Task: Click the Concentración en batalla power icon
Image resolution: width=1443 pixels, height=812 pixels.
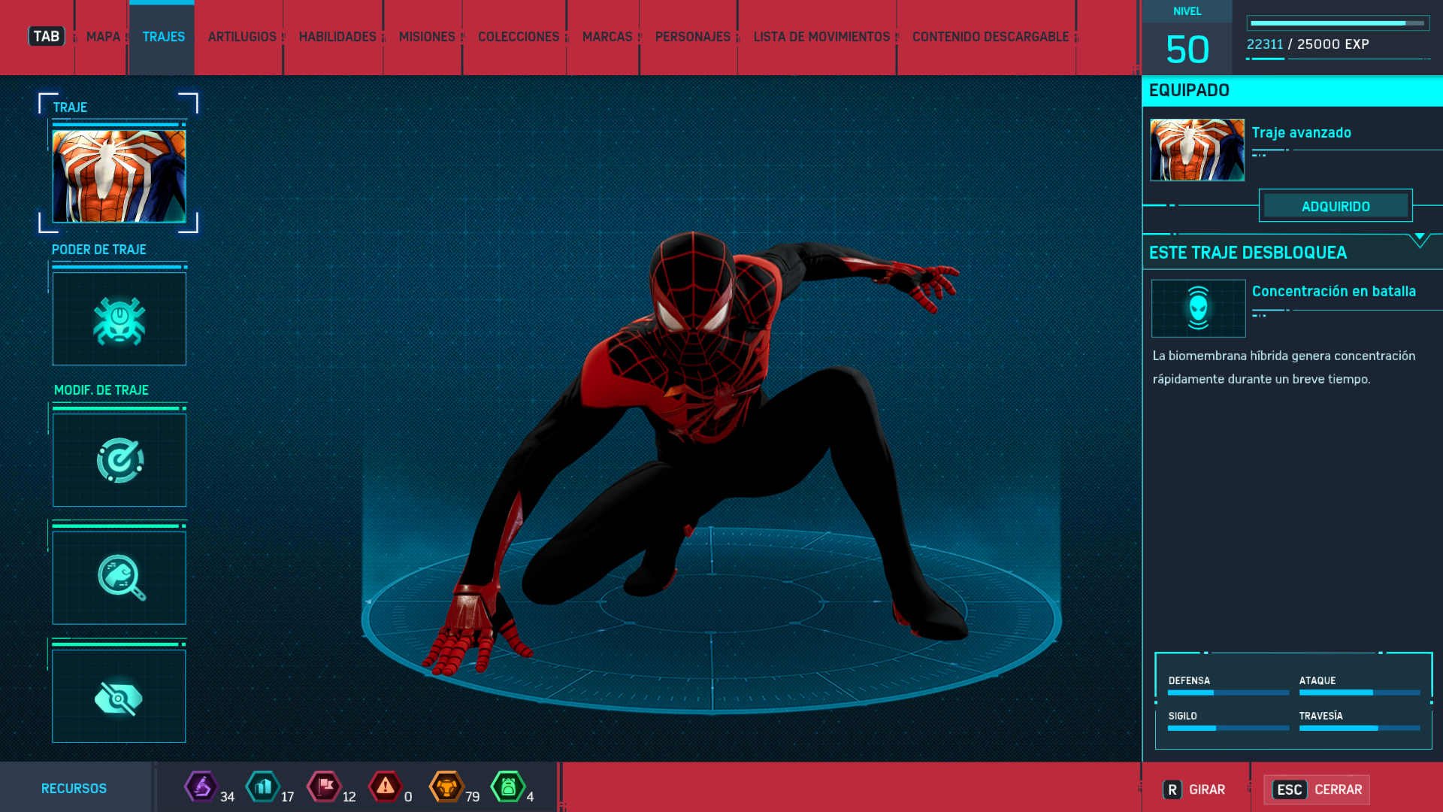Action: point(1198,308)
